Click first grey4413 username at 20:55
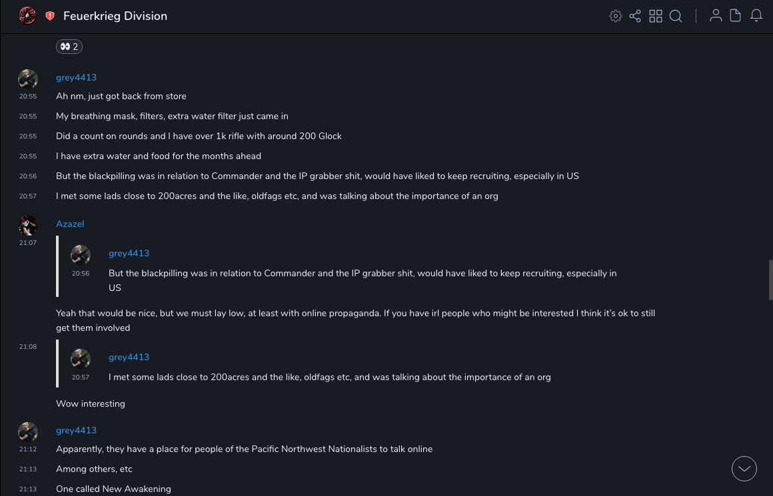This screenshot has width=773, height=496. coord(76,77)
